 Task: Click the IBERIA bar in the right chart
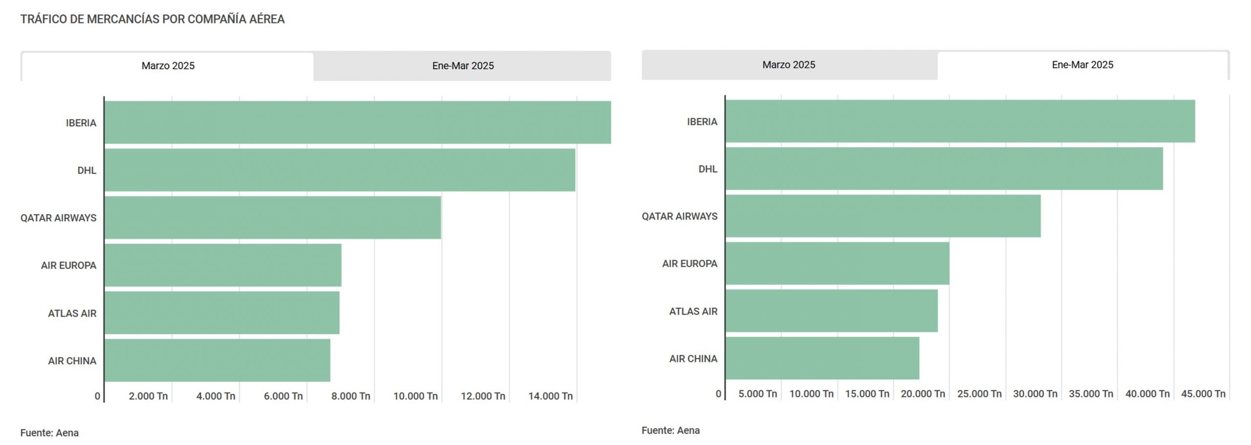[960, 121]
